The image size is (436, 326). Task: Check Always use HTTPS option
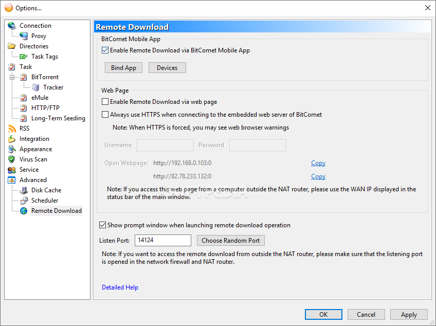tap(105, 115)
